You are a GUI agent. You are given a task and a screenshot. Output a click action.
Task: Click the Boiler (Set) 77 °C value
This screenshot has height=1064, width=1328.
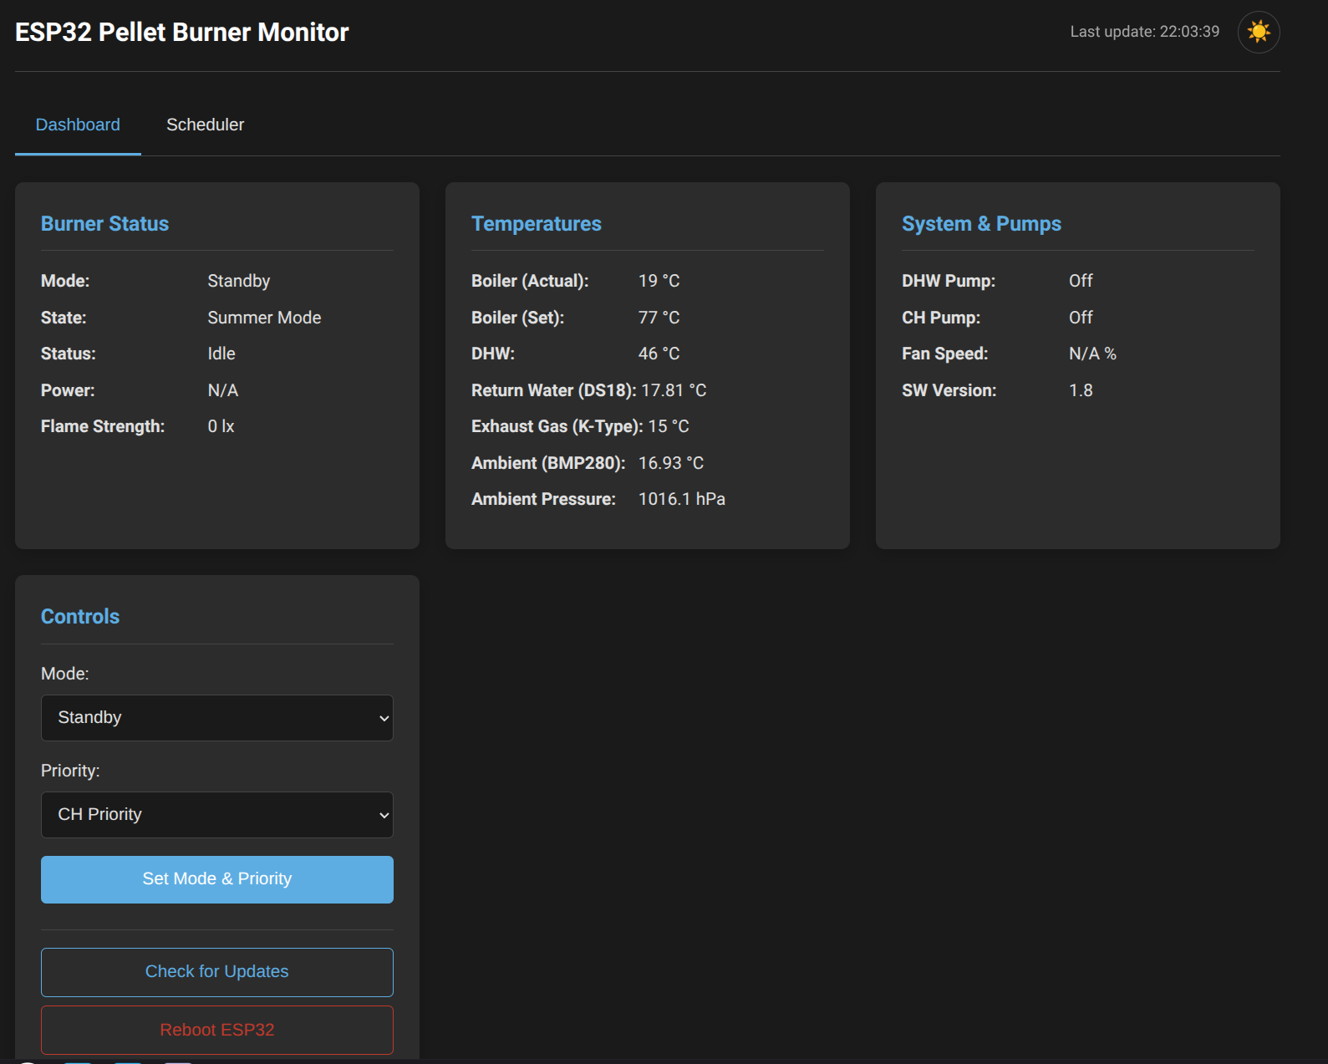(659, 318)
